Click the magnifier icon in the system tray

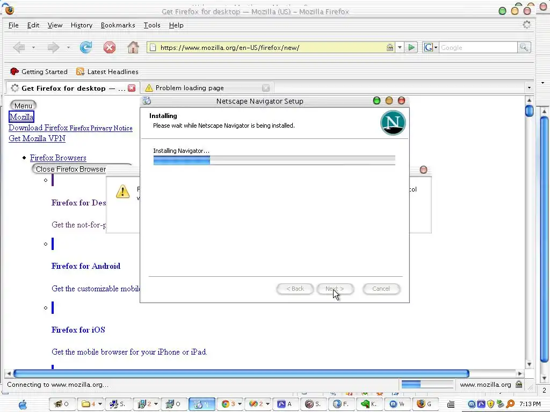coord(510,404)
